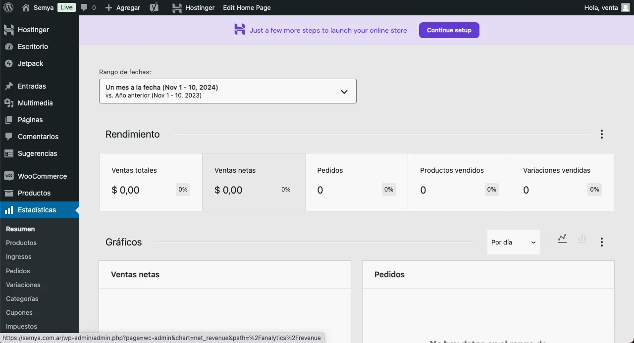Click the Edit Home Page link

click(x=247, y=7)
